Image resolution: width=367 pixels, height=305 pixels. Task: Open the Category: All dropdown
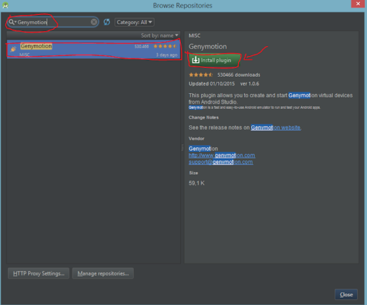click(134, 22)
